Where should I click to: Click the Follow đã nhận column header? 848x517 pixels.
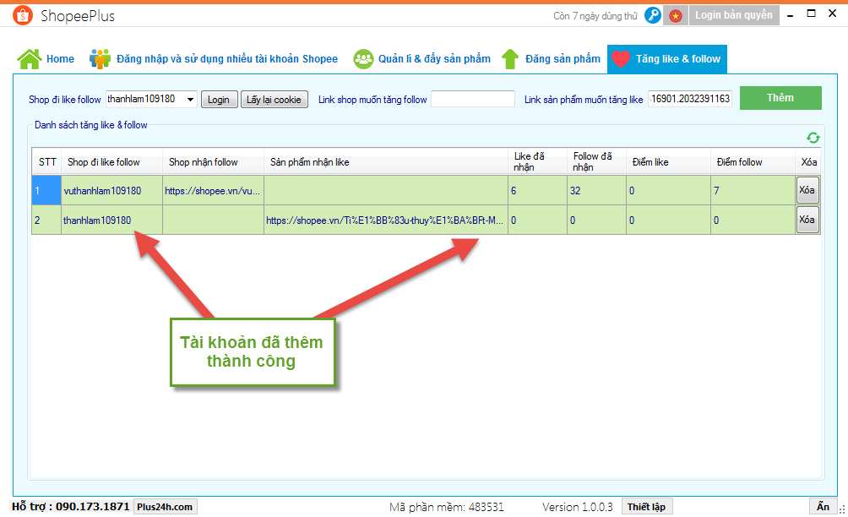pos(597,161)
